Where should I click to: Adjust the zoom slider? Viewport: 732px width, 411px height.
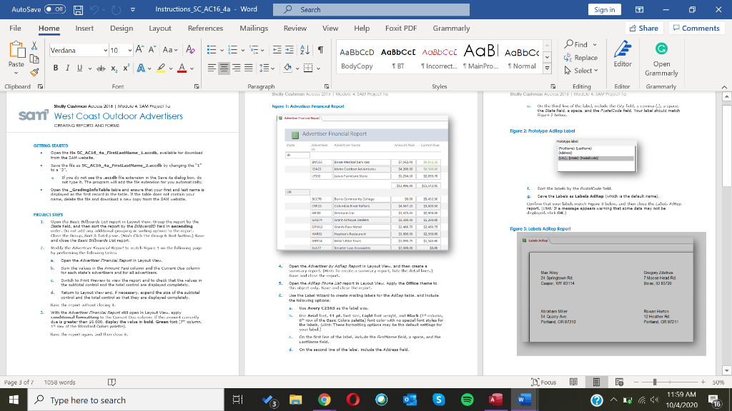(655, 382)
